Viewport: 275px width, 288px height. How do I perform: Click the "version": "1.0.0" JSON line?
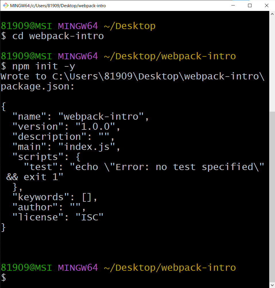(x=66, y=126)
